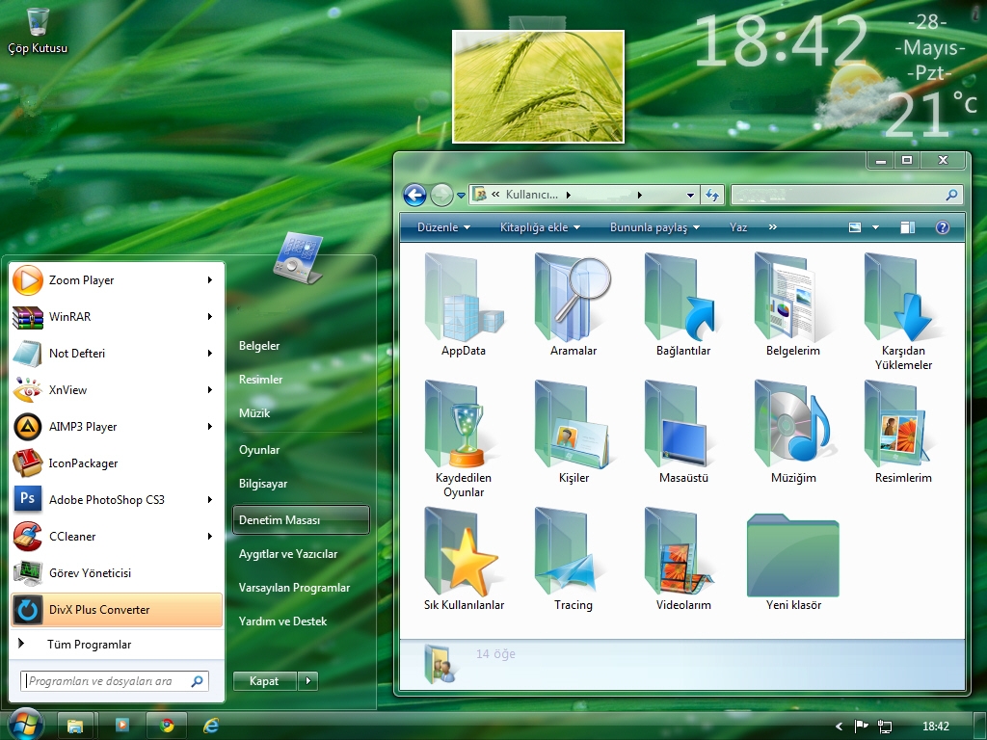Open Aygıtlar ve Yazıcılar
Viewport: 987px width, 740px height.
tap(288, 554)
